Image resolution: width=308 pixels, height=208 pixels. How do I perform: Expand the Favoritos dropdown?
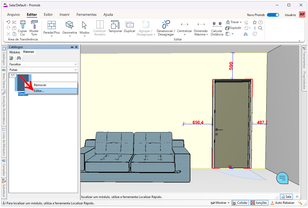point(43,64)
